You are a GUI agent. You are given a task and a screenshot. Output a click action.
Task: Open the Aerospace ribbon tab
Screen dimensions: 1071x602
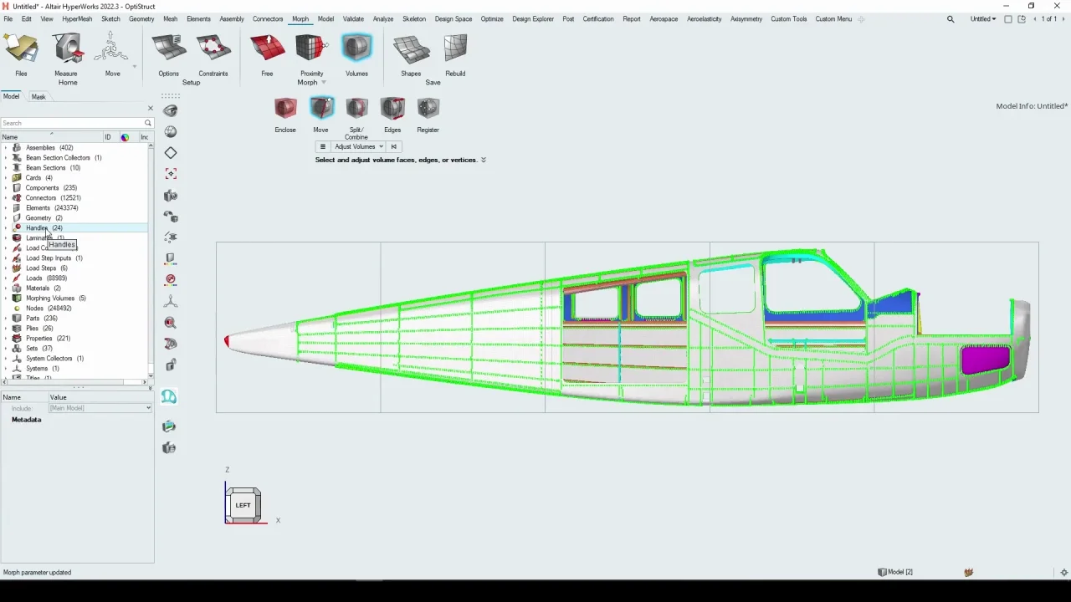(x=664, y=18)
